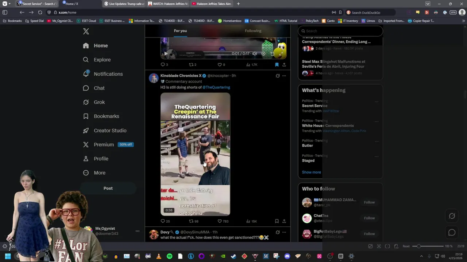Image resolution: width=467 pixels, height=262 pixels.
Task: View analytics of Kinoblade post showing 15K
Action: click(252, 221)
